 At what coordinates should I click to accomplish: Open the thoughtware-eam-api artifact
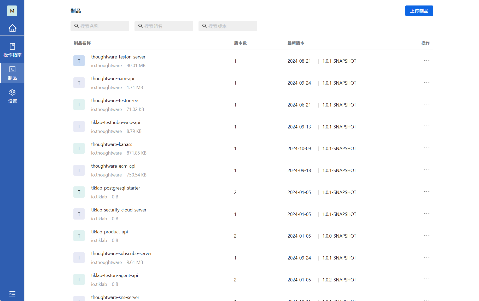[x=113, y=166]
